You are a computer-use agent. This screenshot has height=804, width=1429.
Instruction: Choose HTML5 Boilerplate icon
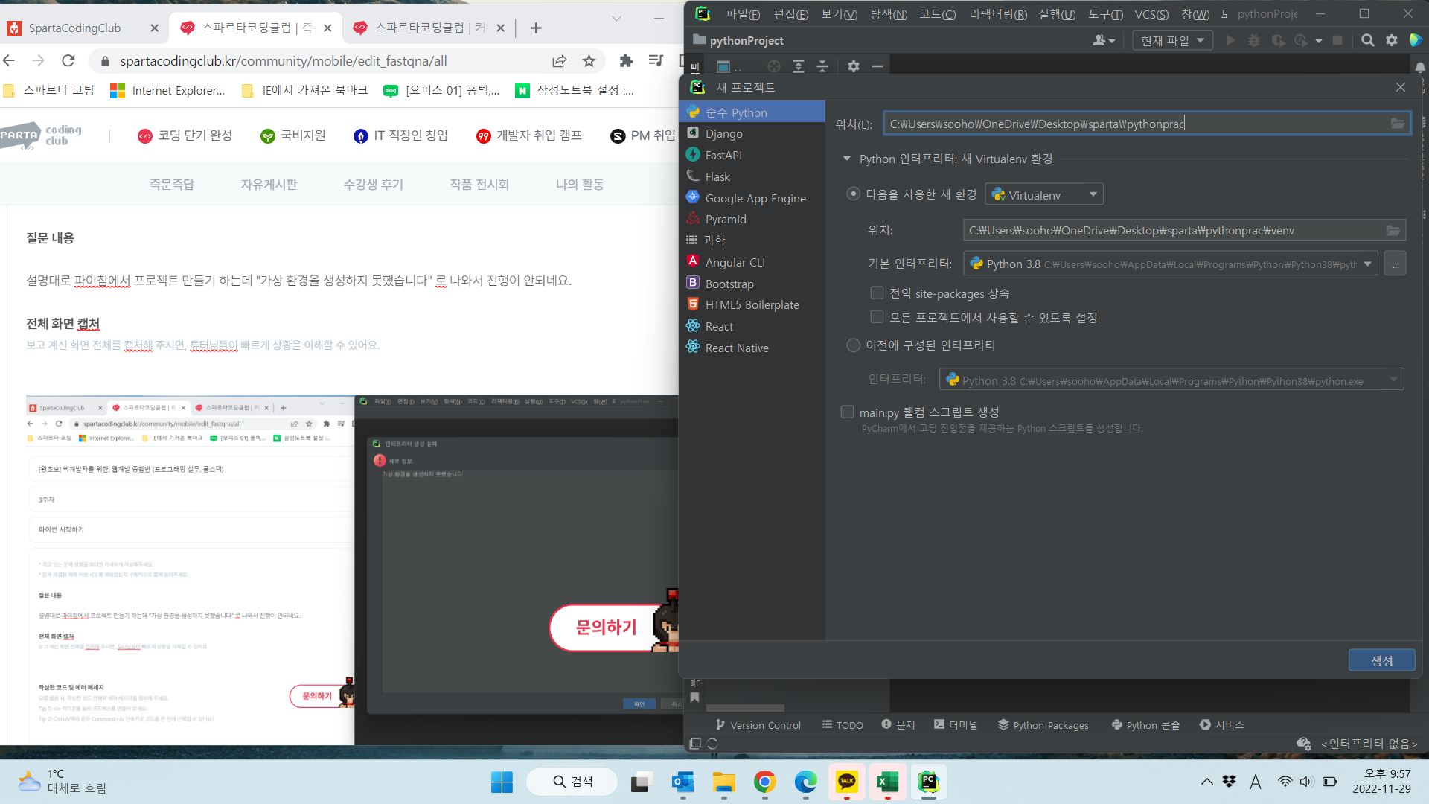693,304
